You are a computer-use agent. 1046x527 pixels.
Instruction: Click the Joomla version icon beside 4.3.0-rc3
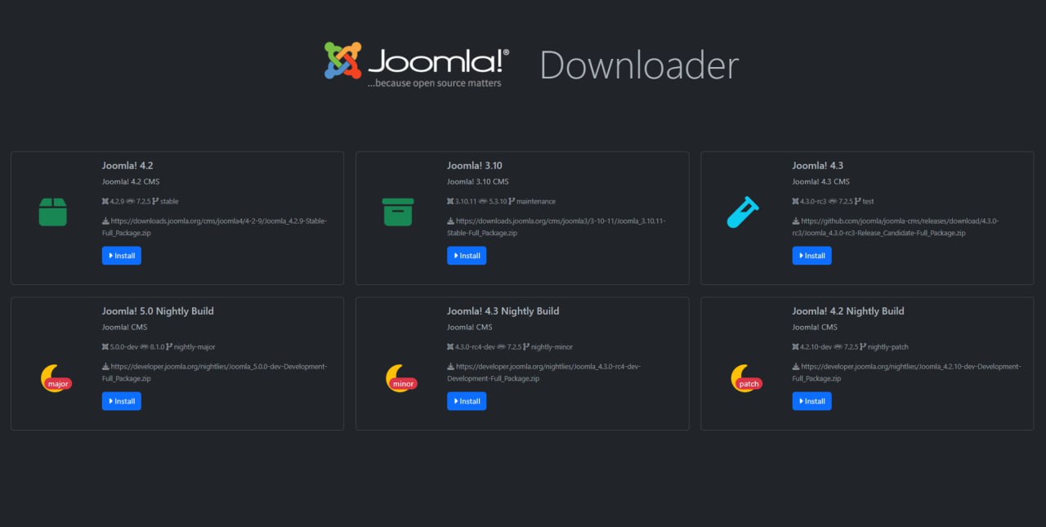tap(795, 201)
